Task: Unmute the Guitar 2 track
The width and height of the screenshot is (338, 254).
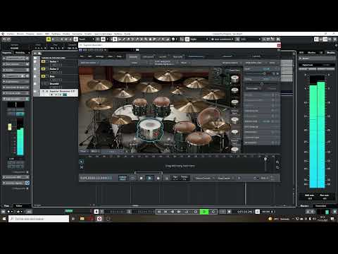Action: click(43, 69)
